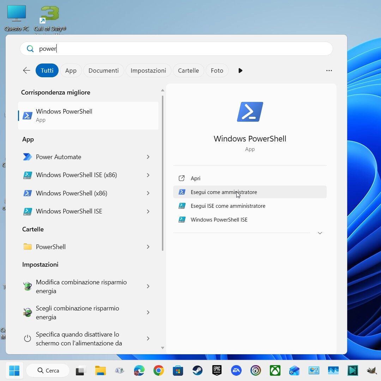Open the Windows Start button
The height and width of the screenshot is (381, 381).
(14, 370)
